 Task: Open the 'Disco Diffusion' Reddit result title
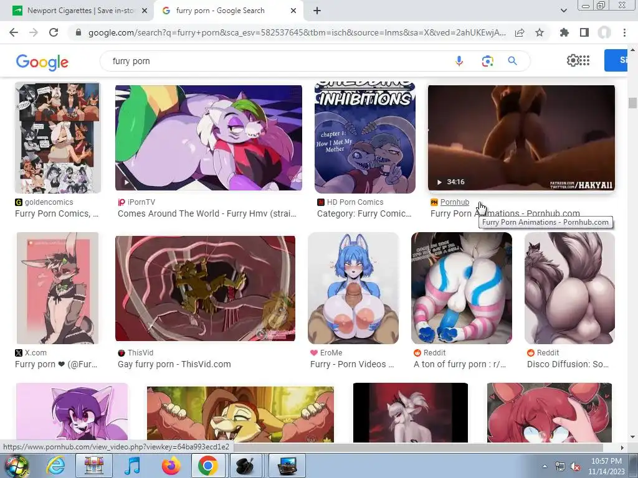(568, 364)
